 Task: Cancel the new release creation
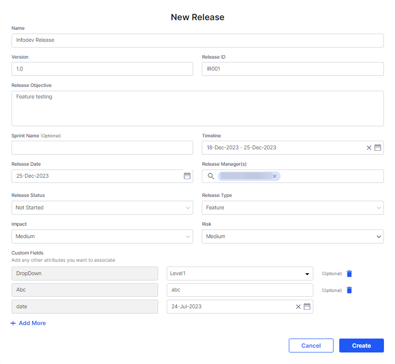point(310,345)
